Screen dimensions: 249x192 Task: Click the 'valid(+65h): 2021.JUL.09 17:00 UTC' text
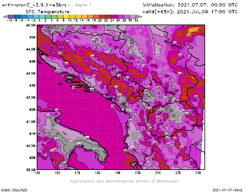[190, 12]
